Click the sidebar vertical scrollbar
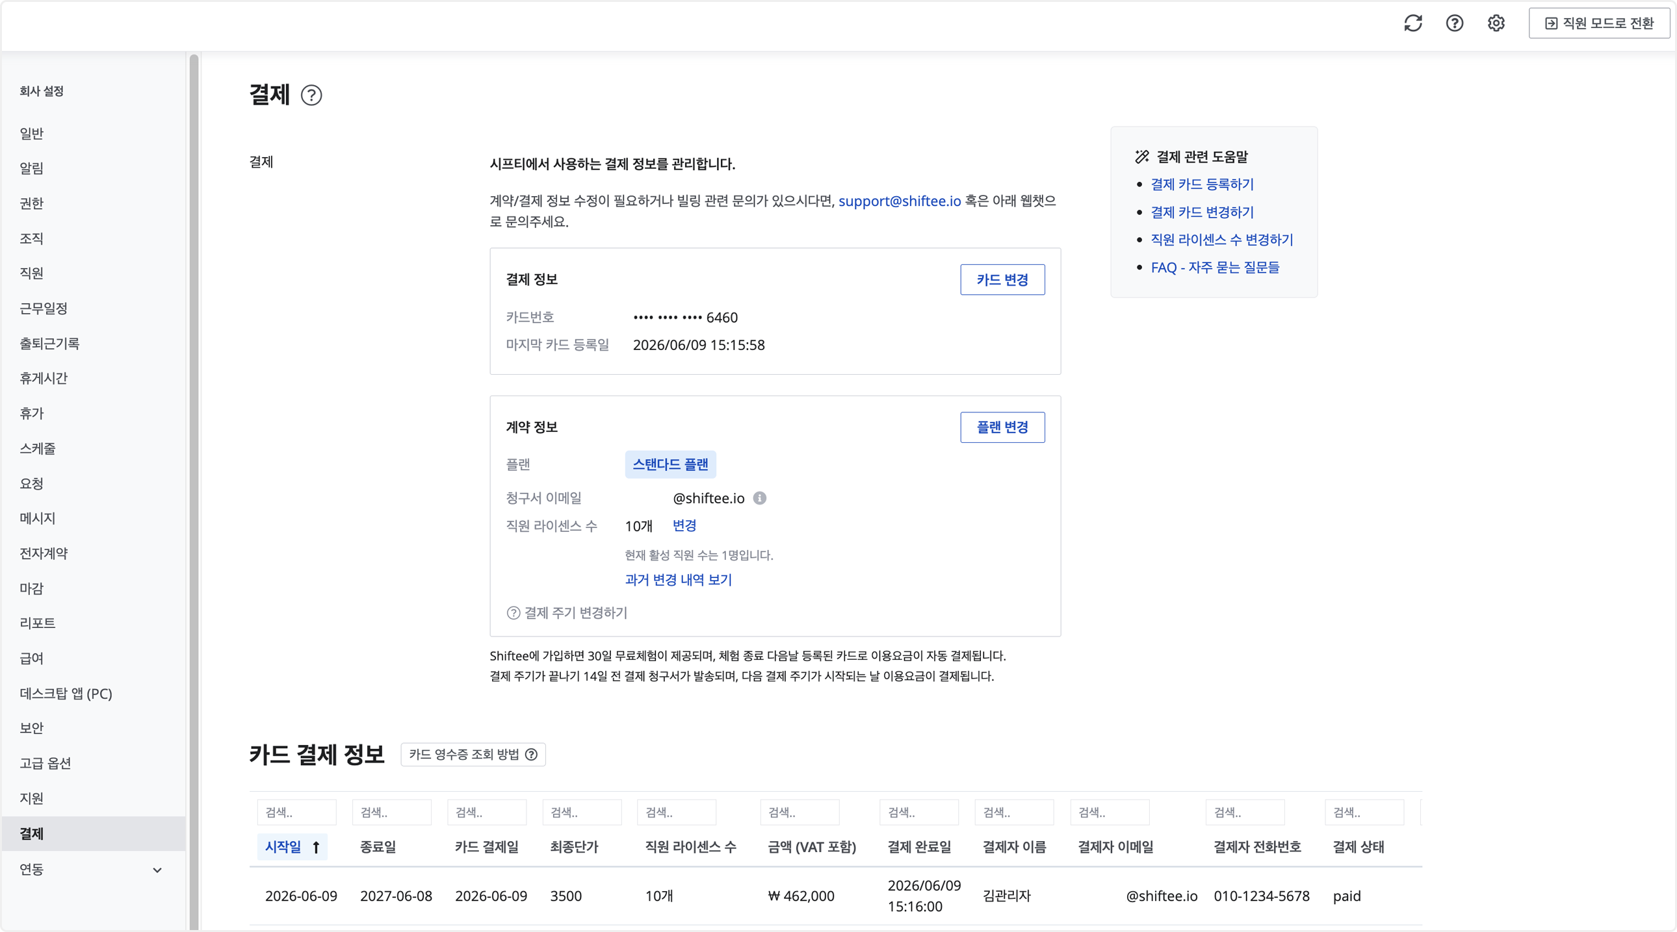Image resolution: width=1677 pixels, height=932 pixels. pyautogui.click(x=194, y=492)
